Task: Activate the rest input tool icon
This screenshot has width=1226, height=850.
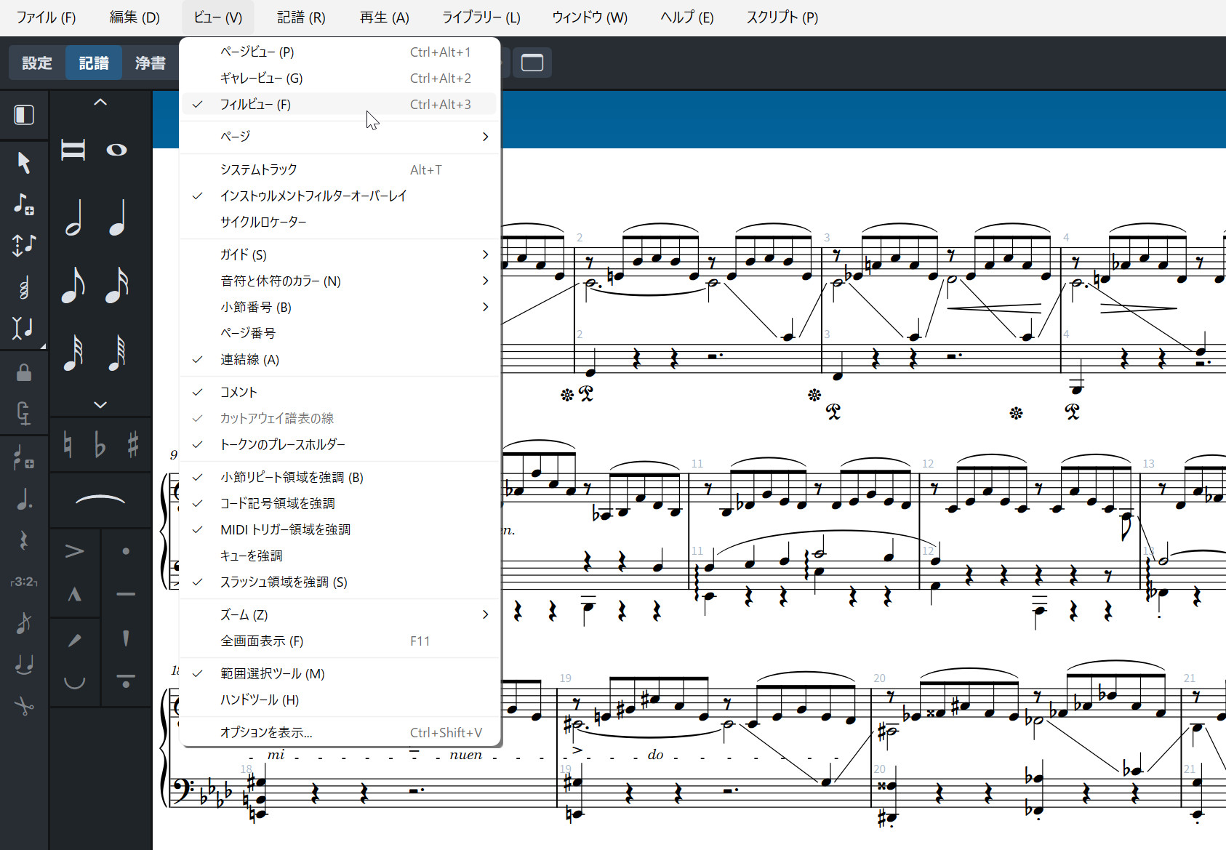Action: [x=24, y=541]
